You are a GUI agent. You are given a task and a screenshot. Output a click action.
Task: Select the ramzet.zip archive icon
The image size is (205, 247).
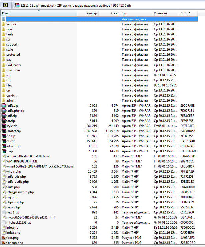point(4,131)
